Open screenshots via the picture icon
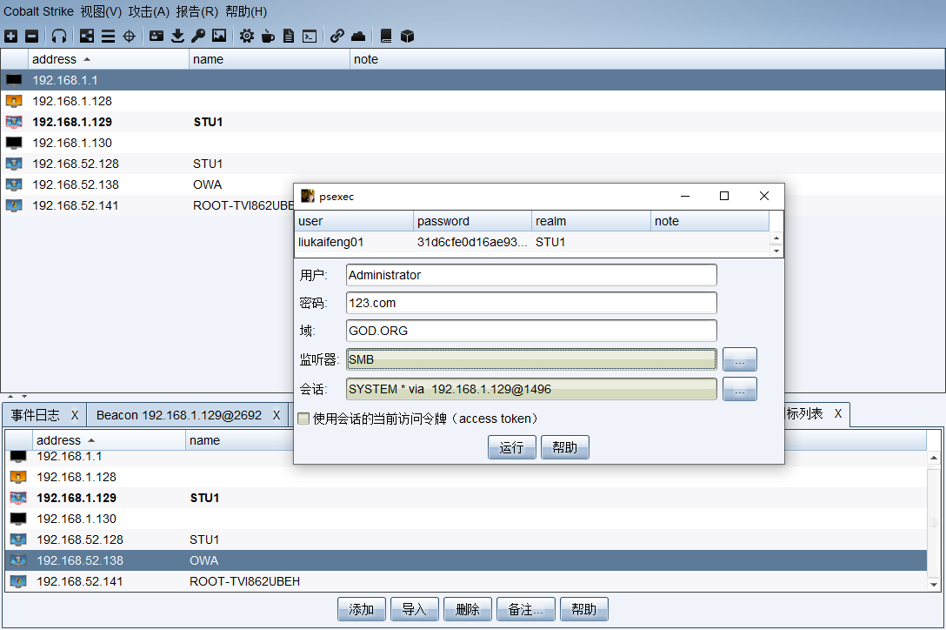 219,37
